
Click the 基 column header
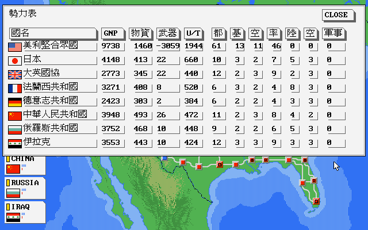tap(237, 33)
